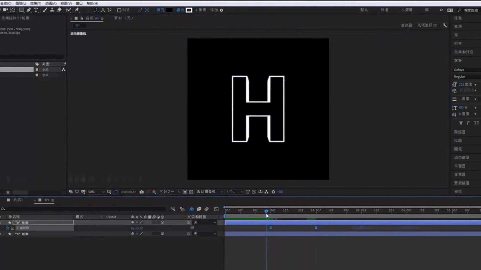Open parent dropdown for "H" layer

click(205, 222)
